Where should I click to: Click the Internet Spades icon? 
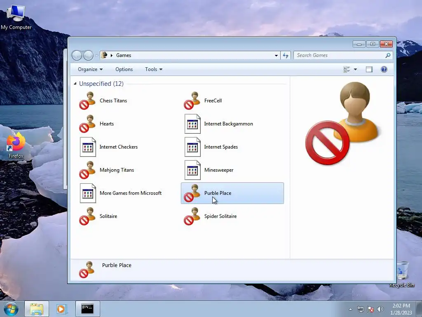[x=192, y=147]
